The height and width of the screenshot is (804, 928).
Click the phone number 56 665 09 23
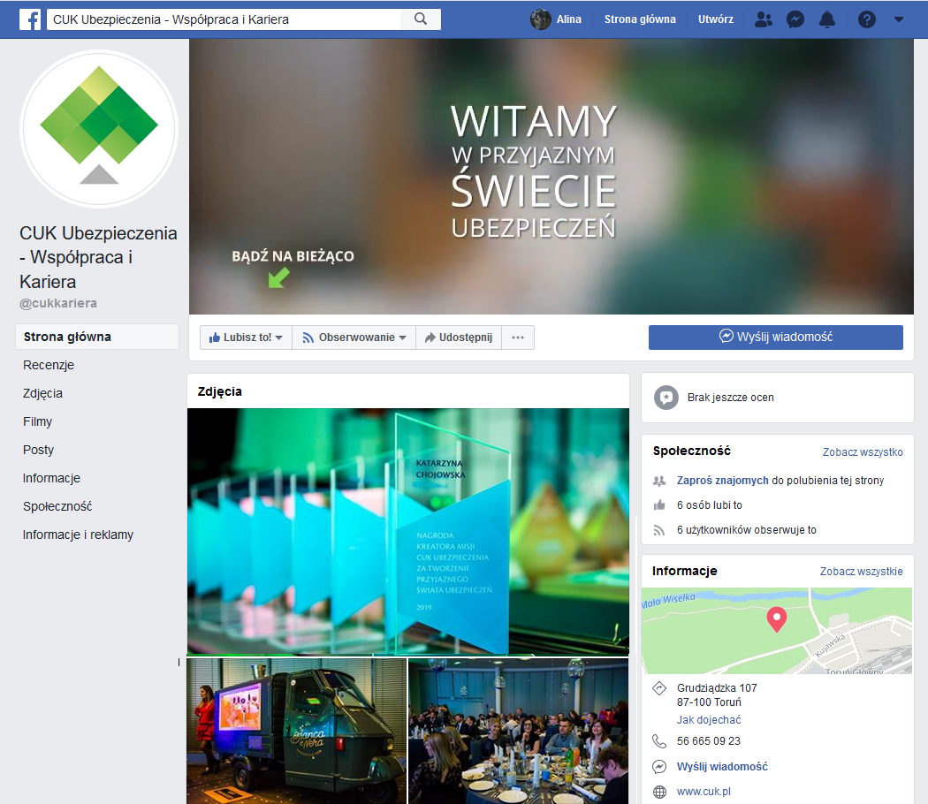[x=709, y=741]
